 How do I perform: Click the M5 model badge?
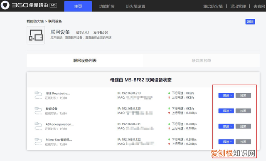[x=53, y=5]
